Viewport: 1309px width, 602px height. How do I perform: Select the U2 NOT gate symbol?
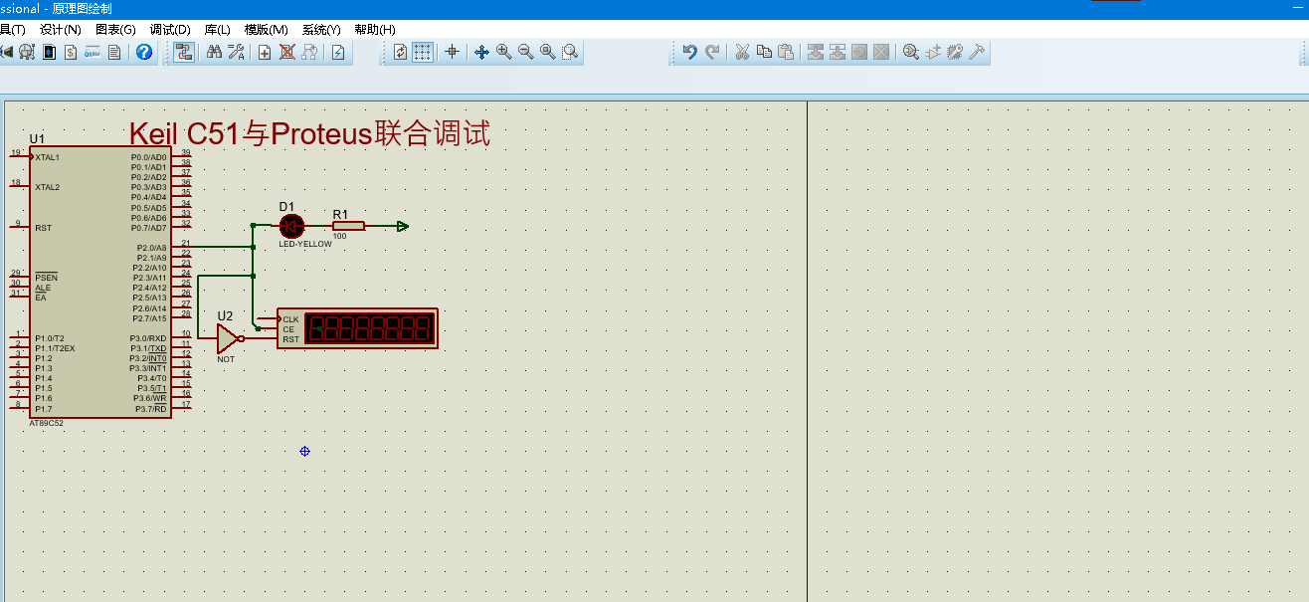[x=231, y=338]
